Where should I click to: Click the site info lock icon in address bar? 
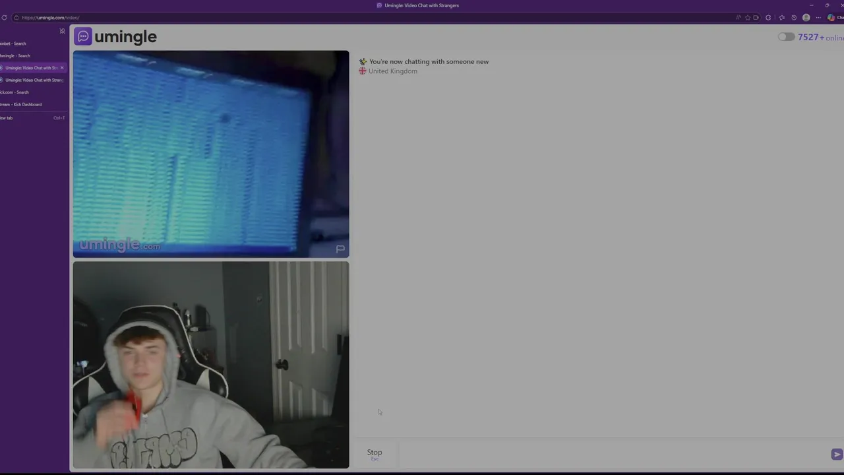[x=16, y=18]
